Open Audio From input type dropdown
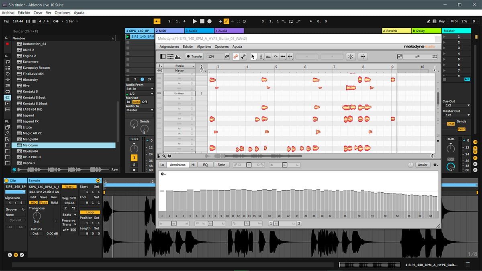Screen dimensions: 482x271 click(x=140, y=89)
